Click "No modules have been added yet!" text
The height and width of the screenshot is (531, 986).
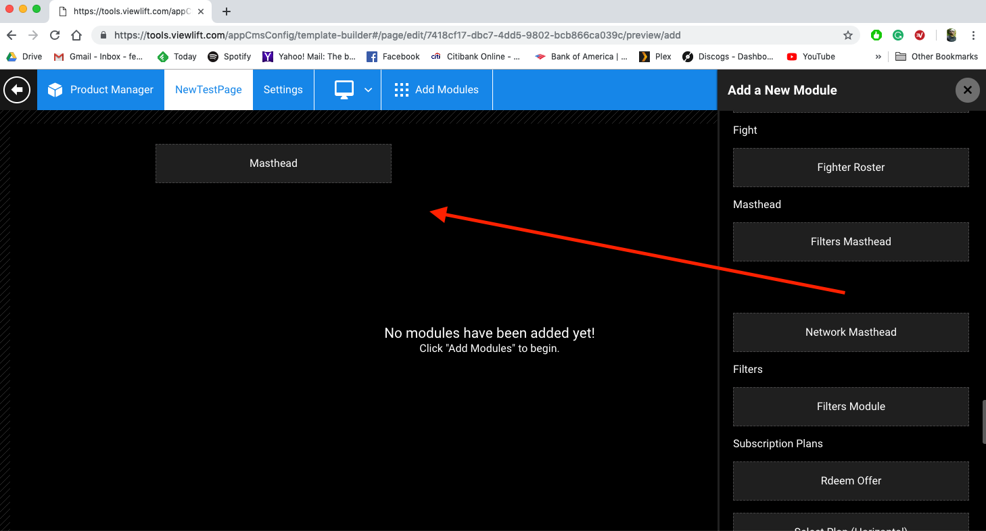[490, 333]
